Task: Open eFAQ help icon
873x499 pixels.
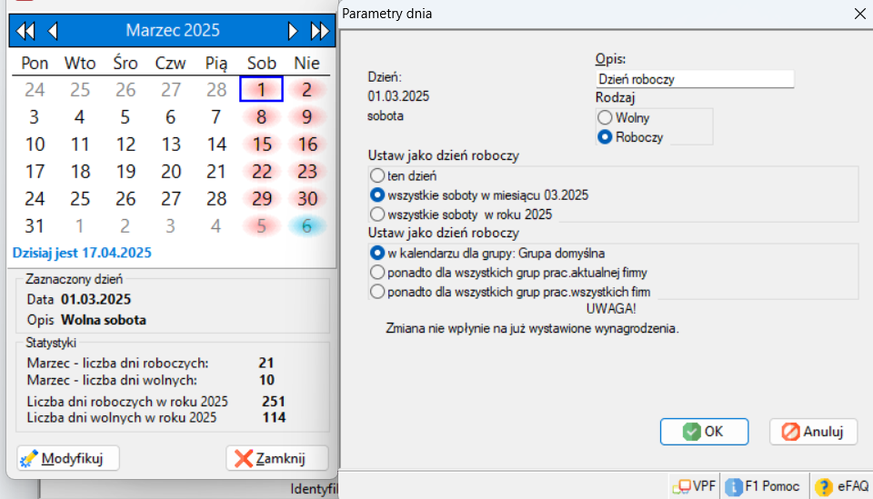Action: coord(842,486)
